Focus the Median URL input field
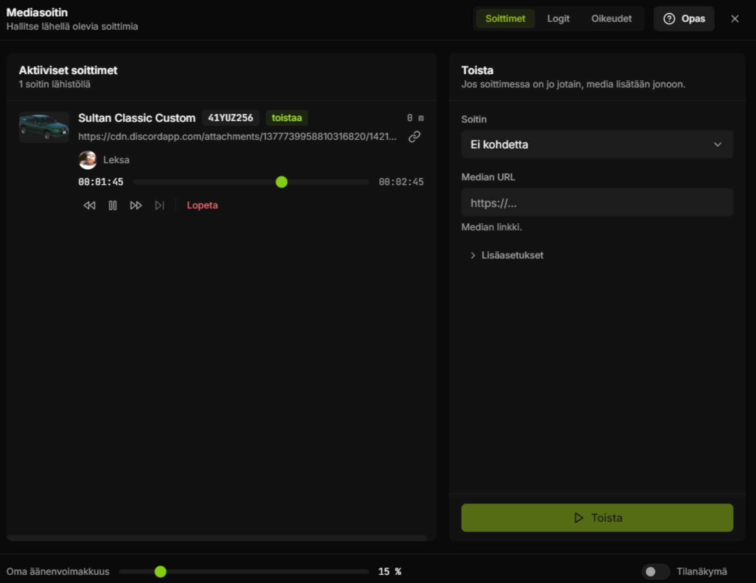 tap(597, 203)
